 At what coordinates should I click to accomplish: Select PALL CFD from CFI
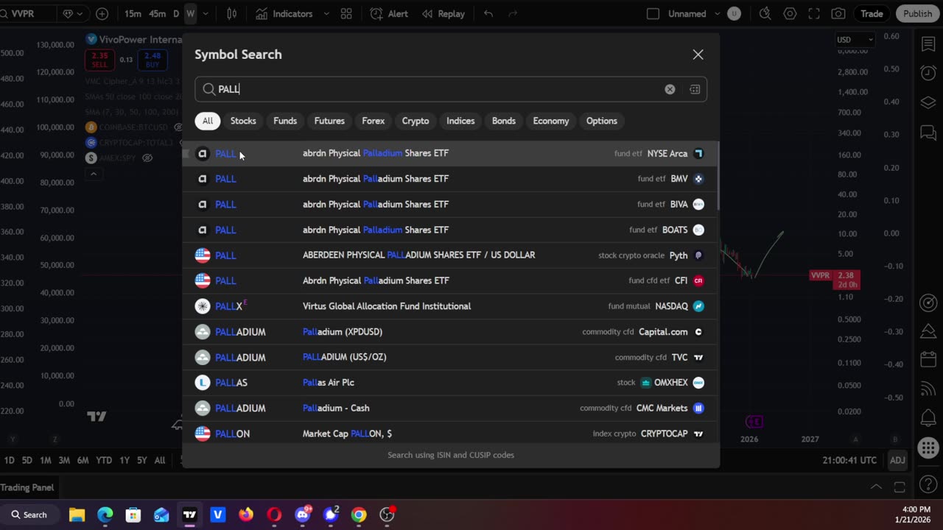(450, 280)
